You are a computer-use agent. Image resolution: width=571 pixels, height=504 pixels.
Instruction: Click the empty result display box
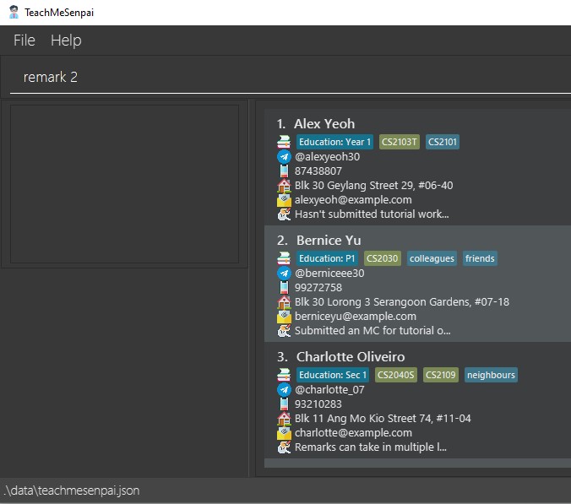click(124, 184)
